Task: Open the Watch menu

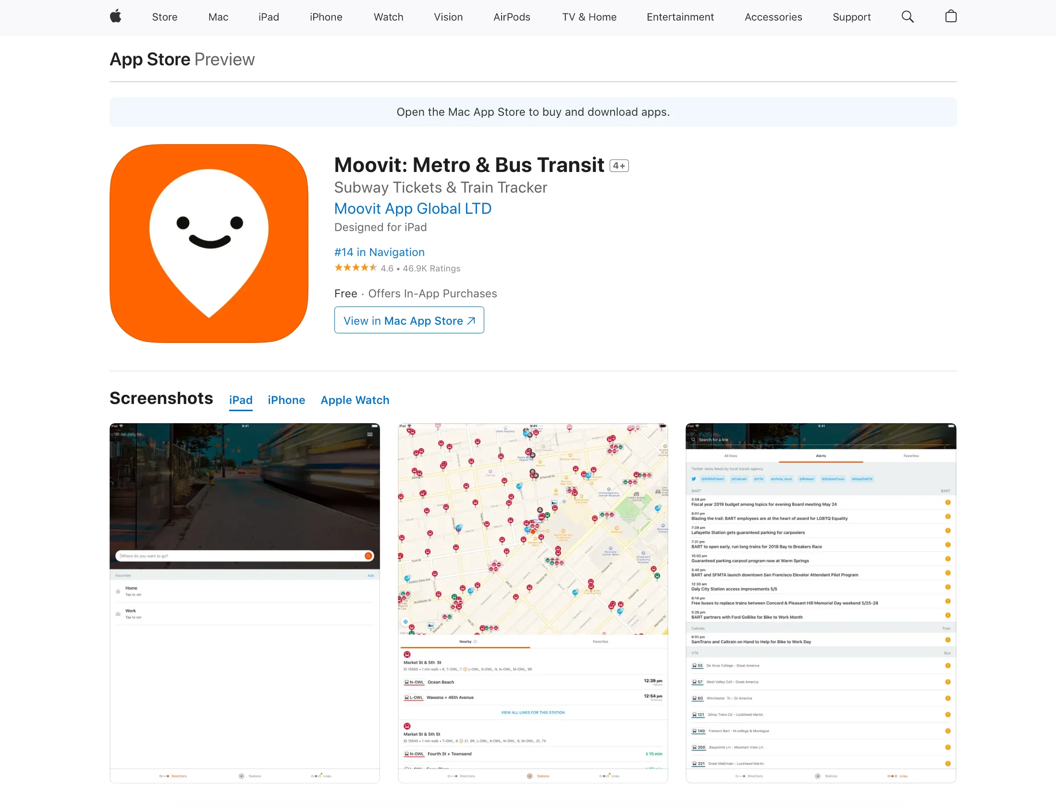Action: 389,17
